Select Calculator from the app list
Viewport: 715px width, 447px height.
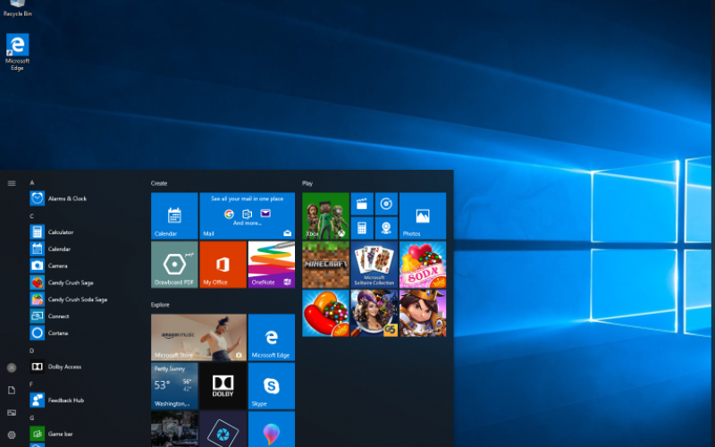point(60,232)
